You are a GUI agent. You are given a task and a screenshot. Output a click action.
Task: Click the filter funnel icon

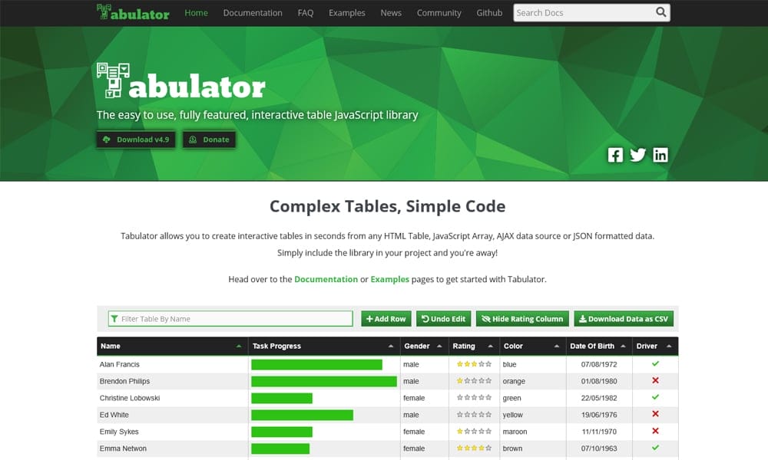(114, 319)
